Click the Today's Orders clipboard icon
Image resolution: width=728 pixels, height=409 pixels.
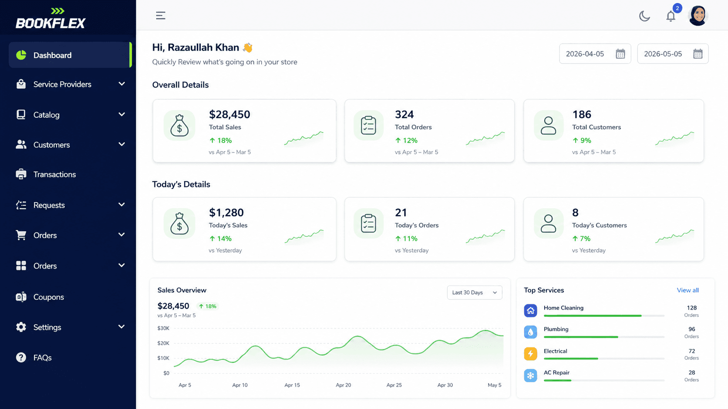tap(368, 223)
